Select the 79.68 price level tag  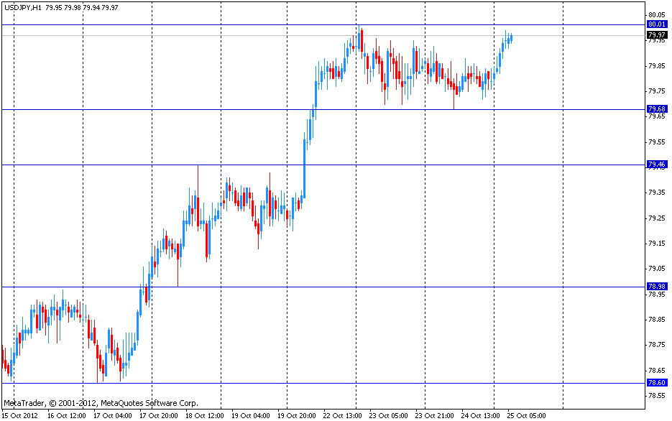coord(656,109)
